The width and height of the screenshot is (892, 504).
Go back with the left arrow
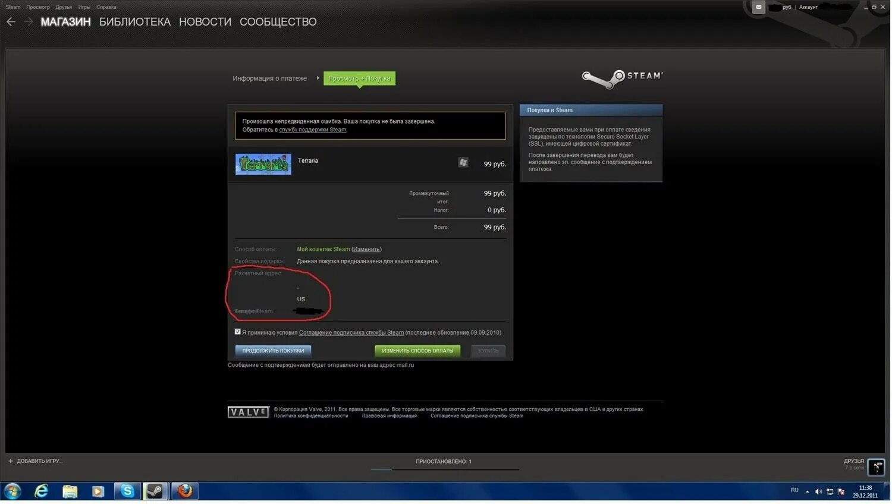click(x=11, y=21)
